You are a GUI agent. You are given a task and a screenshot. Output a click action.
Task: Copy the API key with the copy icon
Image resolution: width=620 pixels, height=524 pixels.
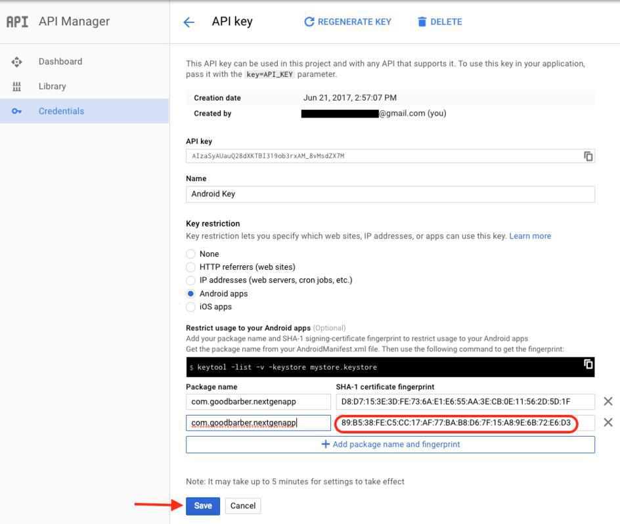[588, 156]
